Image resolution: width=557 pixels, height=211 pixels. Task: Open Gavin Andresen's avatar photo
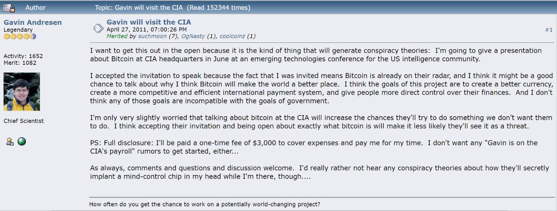pyautogui.click(x=22, y=92)
